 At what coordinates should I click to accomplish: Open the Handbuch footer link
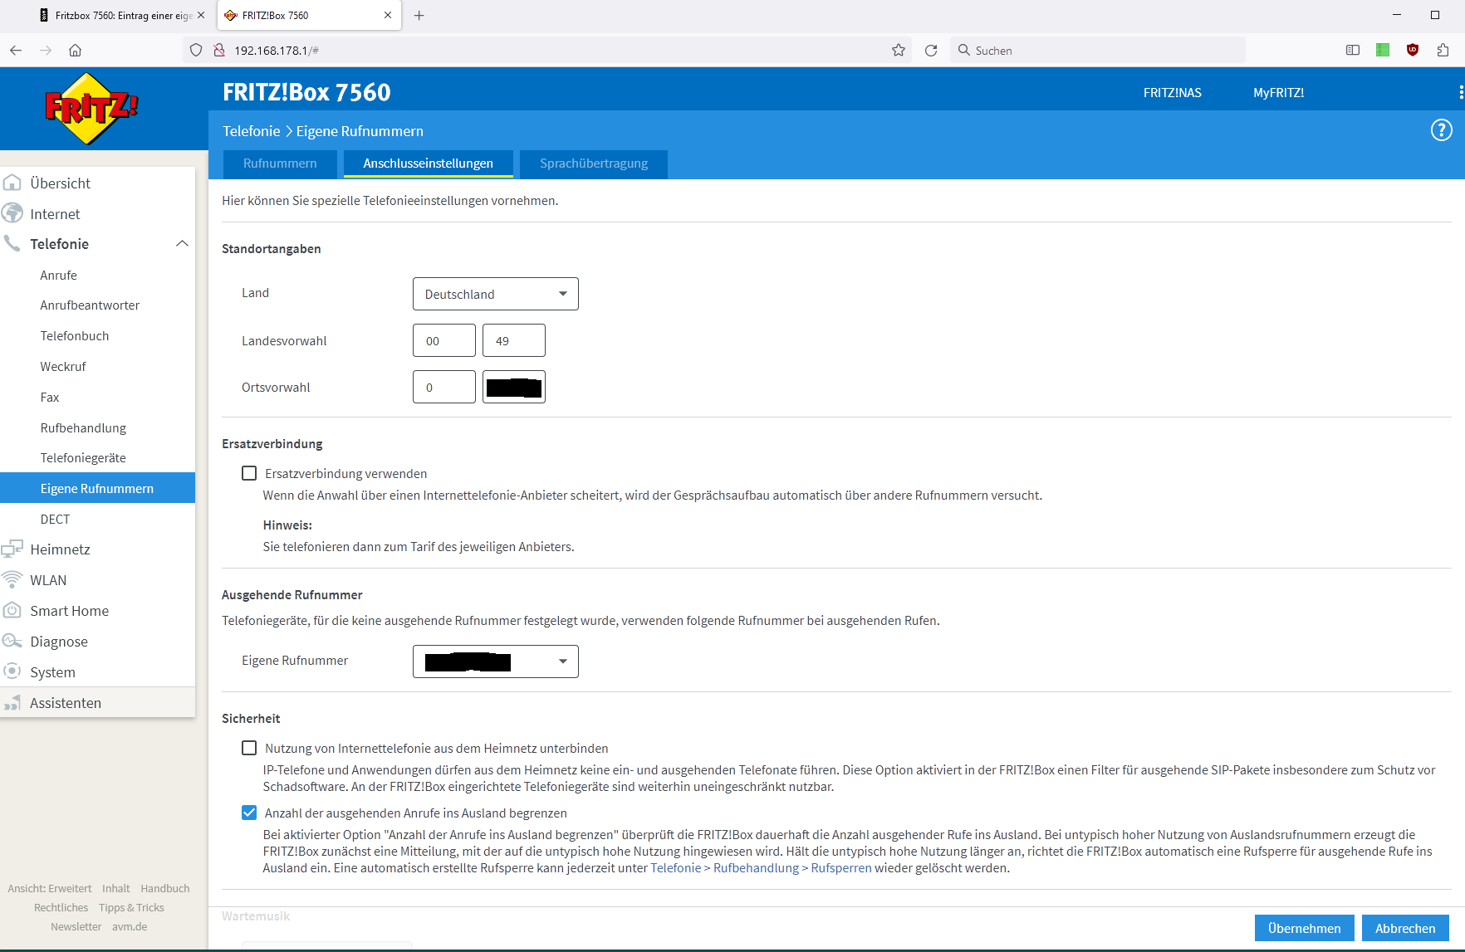165,889
